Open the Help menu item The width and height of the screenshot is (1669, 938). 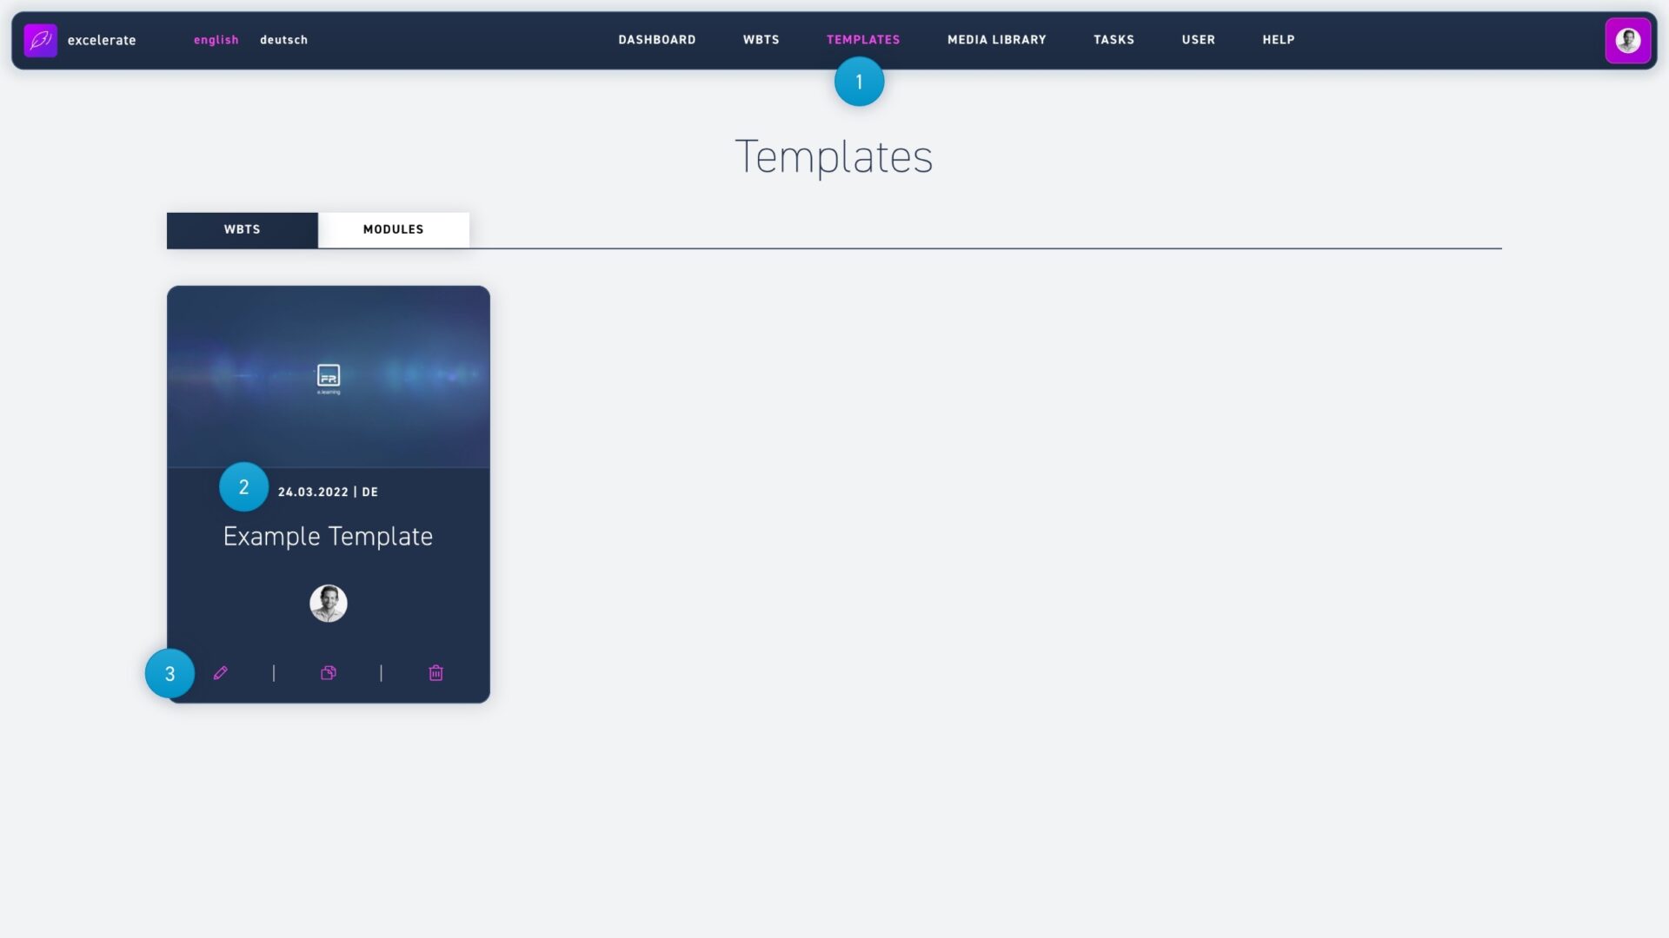(x=1278, y=40)
